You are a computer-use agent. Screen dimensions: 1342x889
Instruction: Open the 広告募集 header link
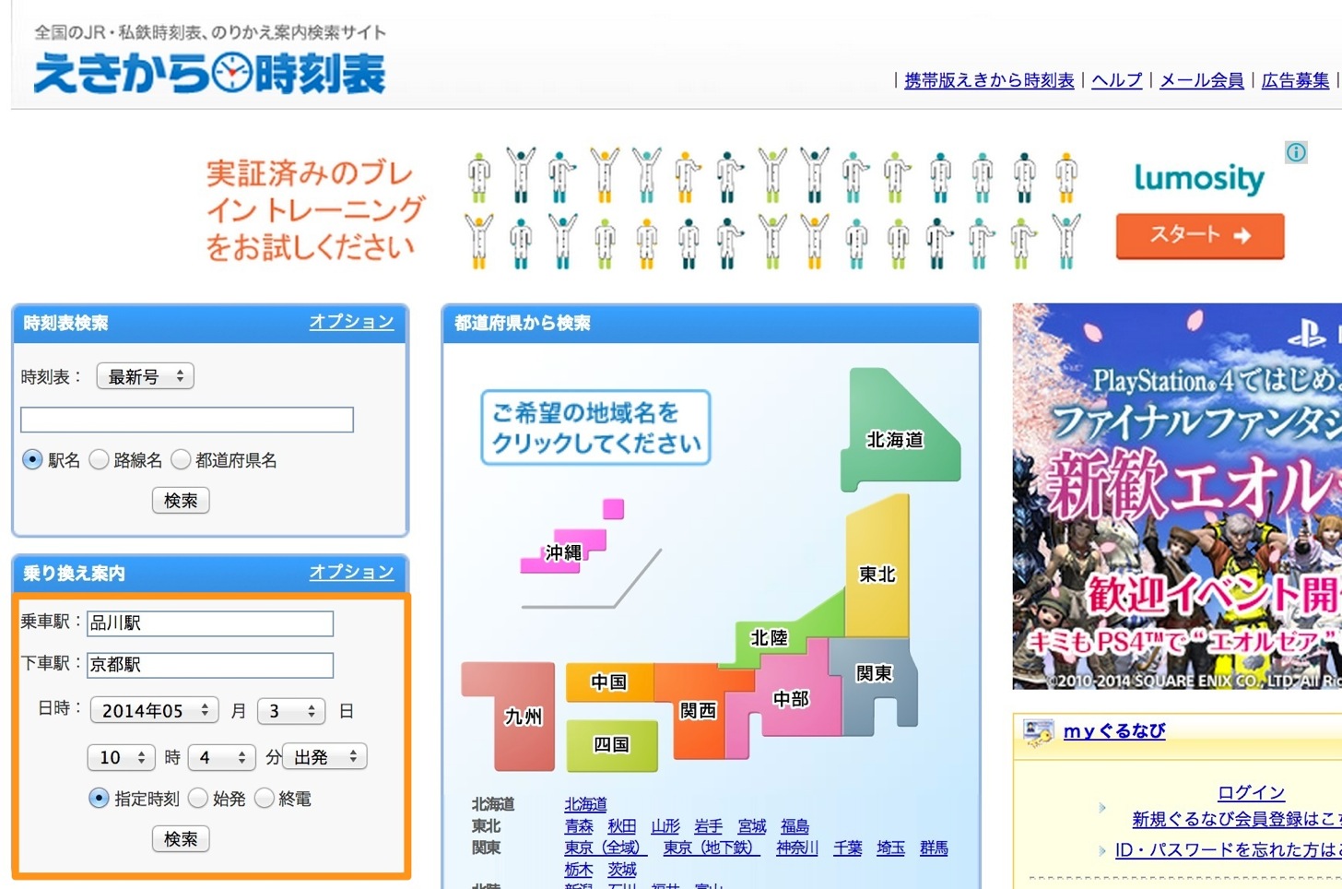(1295, 80)
